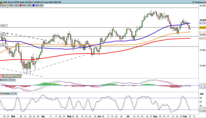Click the 33,776 SMA 200 value label
Viewport: 206px width, 118px height.
pyautogui.click(x=202, y=38)
